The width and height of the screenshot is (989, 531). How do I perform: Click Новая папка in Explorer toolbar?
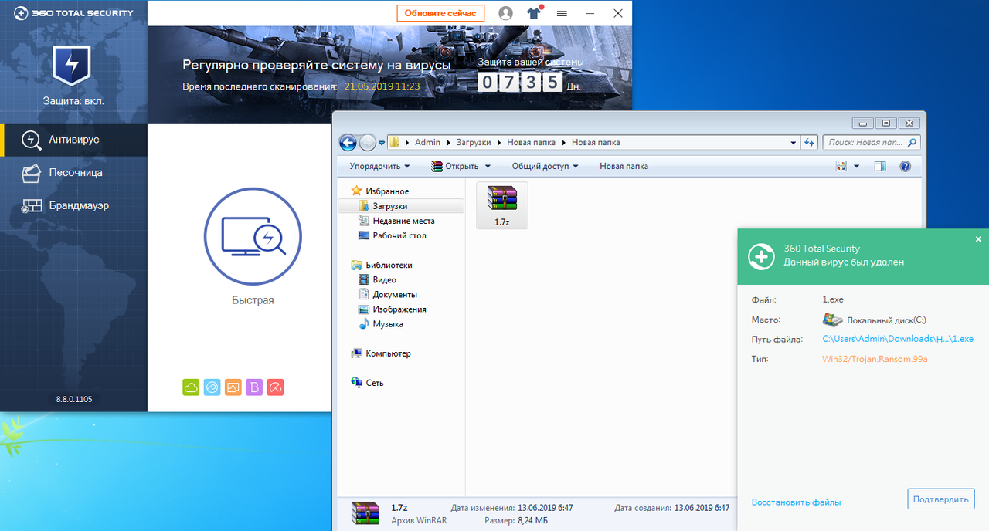point(624,166)
